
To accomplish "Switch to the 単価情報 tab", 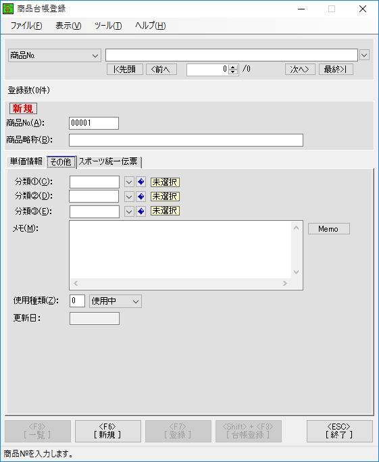I will click(26, 161).
